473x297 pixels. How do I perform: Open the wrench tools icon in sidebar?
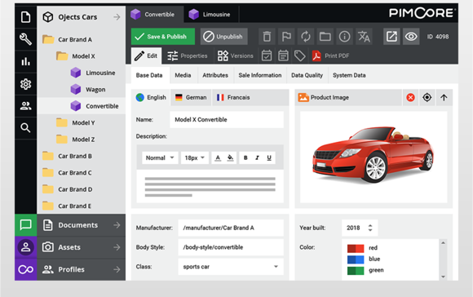coord(25,39)
